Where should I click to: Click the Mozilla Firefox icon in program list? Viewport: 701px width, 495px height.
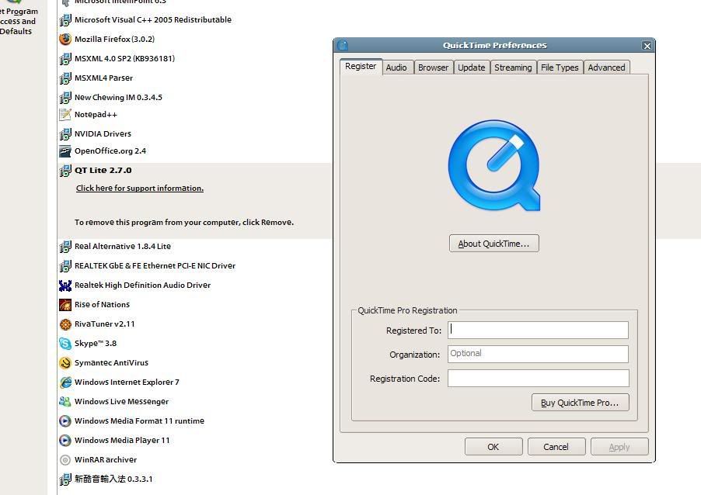click(x=65, y=39)
